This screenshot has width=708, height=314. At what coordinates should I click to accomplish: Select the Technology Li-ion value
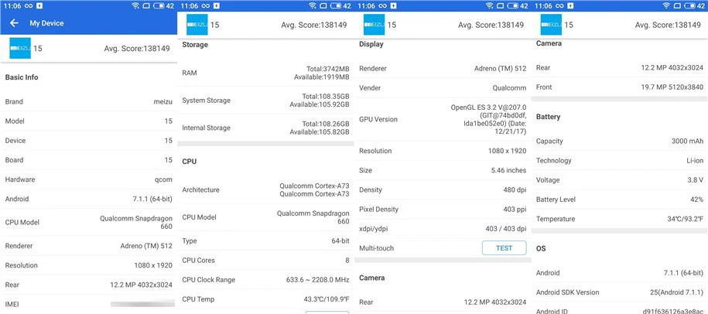coord(695,161)
